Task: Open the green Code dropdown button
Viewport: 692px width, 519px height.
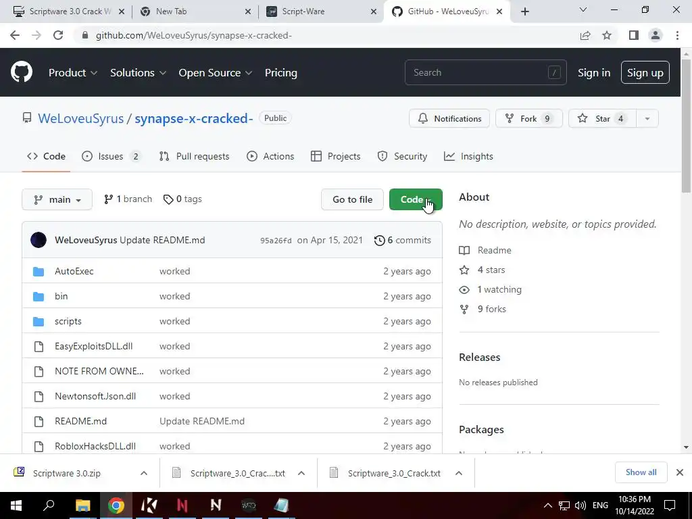Action: [416, 199]
